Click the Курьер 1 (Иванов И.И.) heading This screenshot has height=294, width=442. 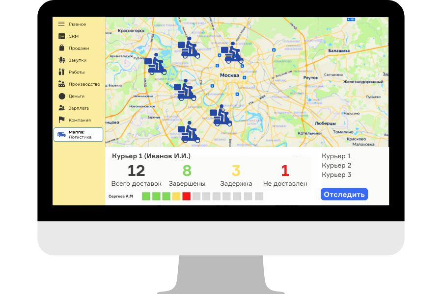tap(151, 156)
